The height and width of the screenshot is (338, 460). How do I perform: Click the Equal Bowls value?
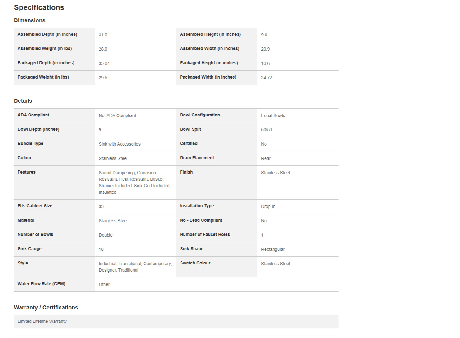point(273,115)
